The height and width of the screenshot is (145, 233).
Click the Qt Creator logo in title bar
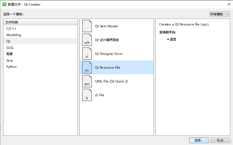pyautogui.click(x=4, y=4)
